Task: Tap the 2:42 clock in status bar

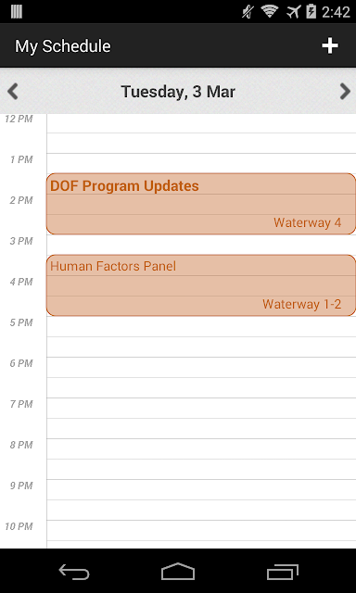Action: [x=336, y=12]
